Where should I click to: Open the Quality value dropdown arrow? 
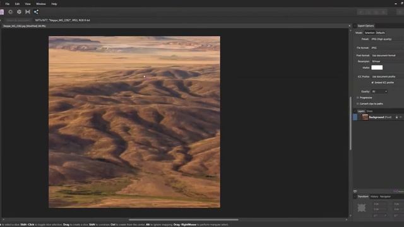pyautogui.click(x=386, y=91)
